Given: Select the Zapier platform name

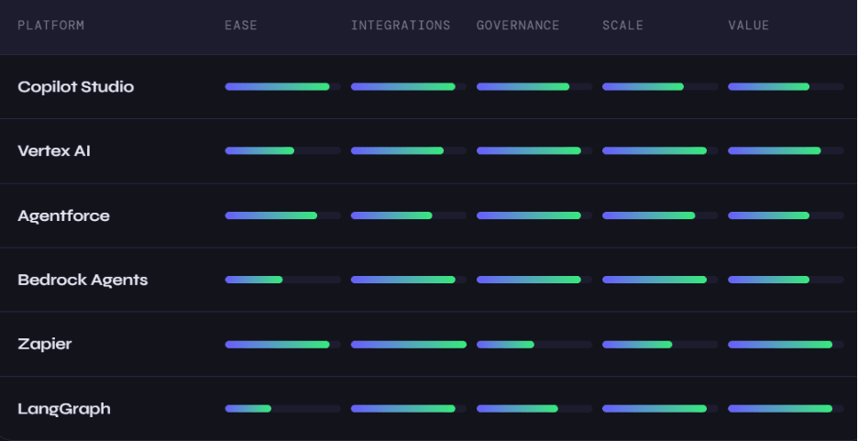Looking at the screenshot, I should [44, 344].
